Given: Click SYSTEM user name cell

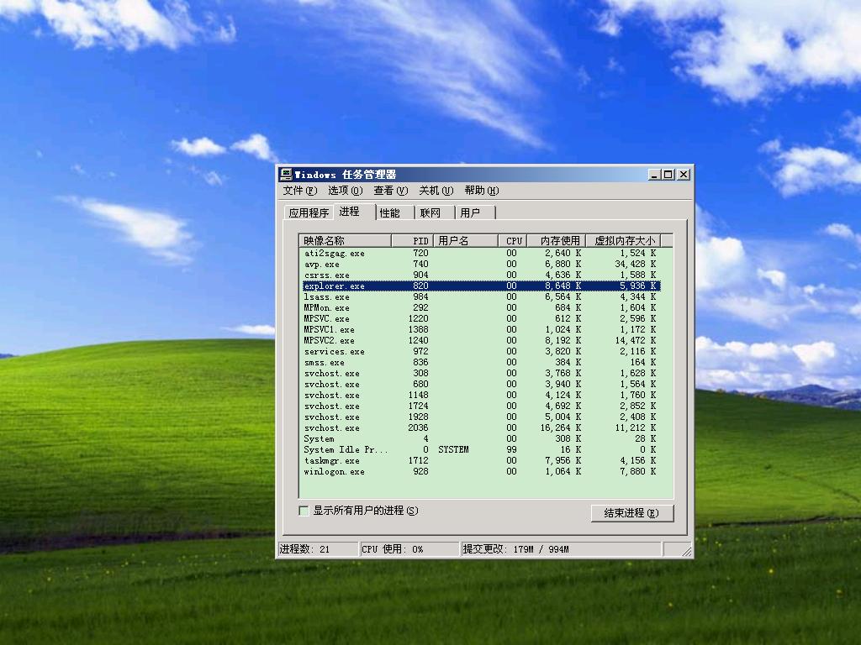Looking at the screenshot, I should pyautogui.click(x=453, y=450).
